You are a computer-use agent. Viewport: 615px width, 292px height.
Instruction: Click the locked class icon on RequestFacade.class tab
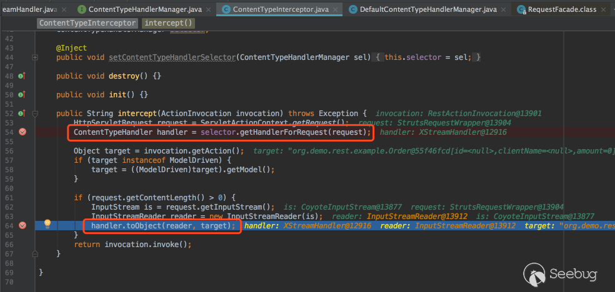522,9
